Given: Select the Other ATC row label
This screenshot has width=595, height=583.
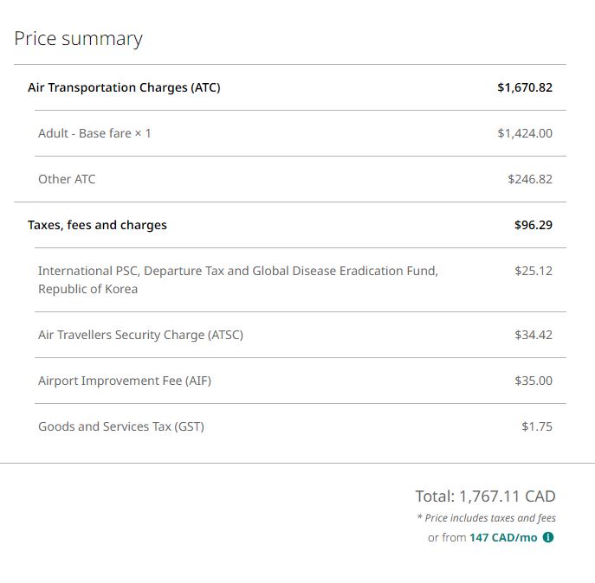Looking at the screenshot, I should pyautogui.click(x=67, y=179).
